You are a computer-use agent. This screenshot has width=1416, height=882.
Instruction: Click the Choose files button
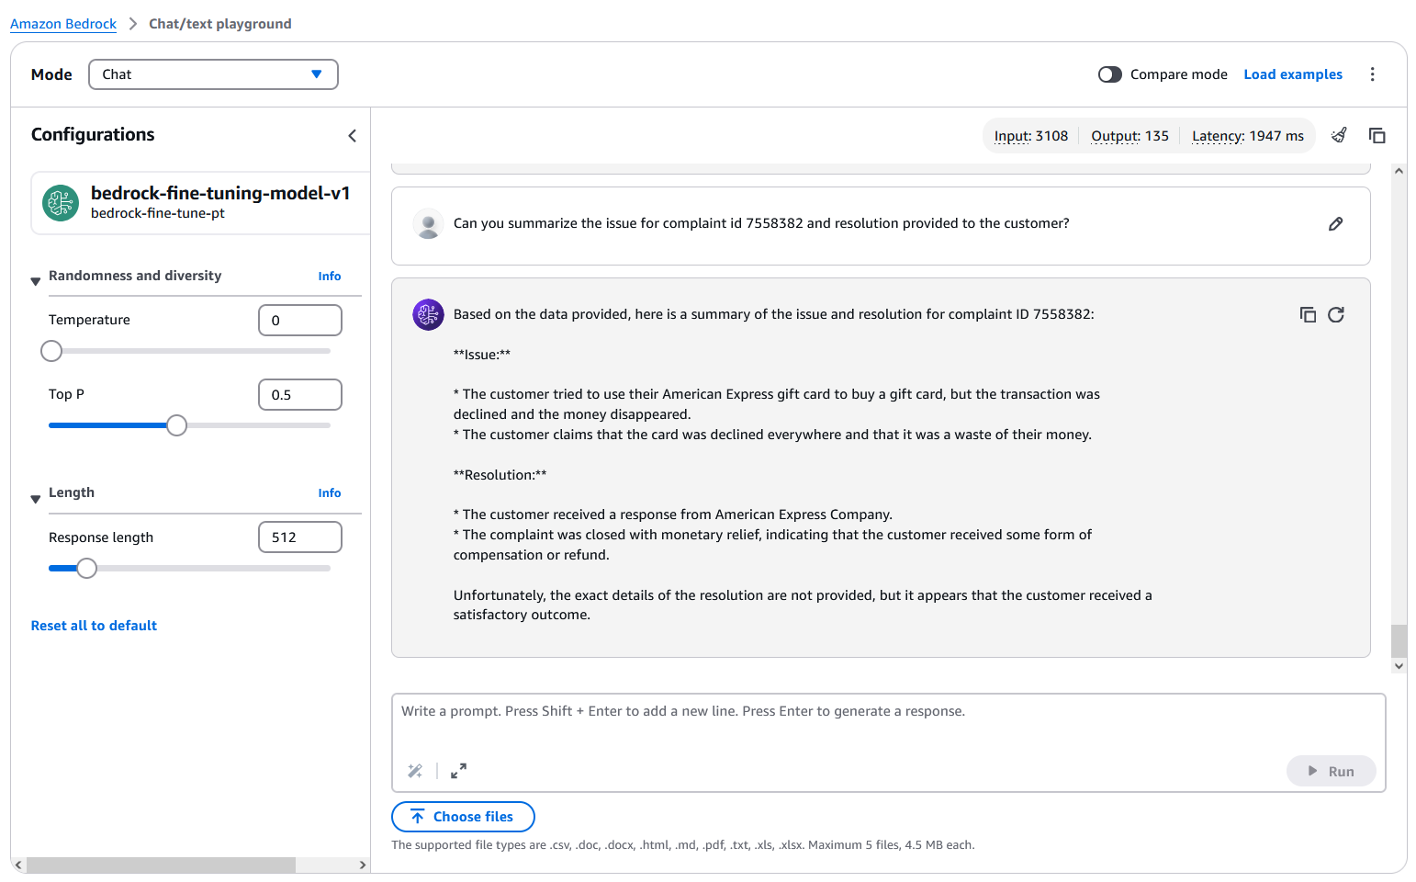point(463,817)
